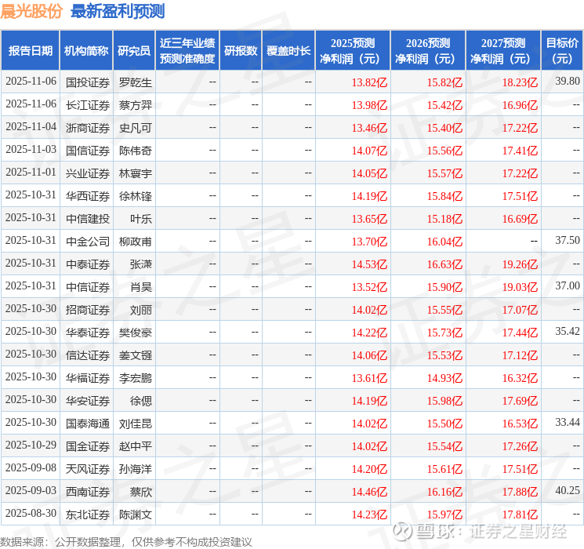Click the 机构简称 column header
The image size is (584, 549).
[86, 50]
